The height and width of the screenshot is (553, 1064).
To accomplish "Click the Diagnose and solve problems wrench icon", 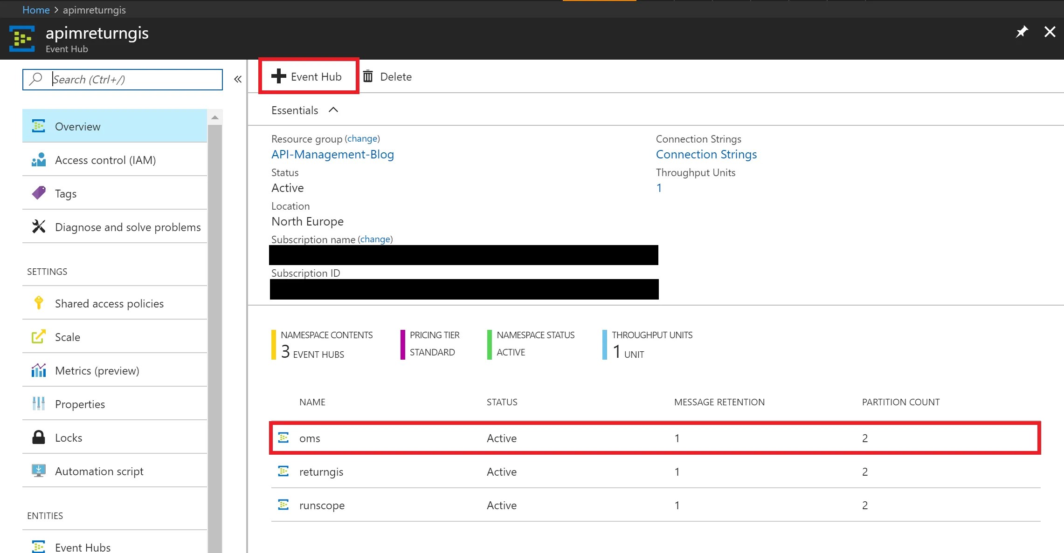I will pyautogui.click(x=39, y=226).
